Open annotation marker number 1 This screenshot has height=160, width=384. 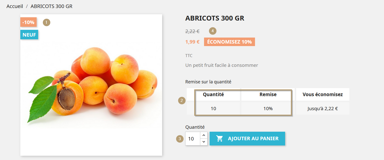[x=46, y=22]
